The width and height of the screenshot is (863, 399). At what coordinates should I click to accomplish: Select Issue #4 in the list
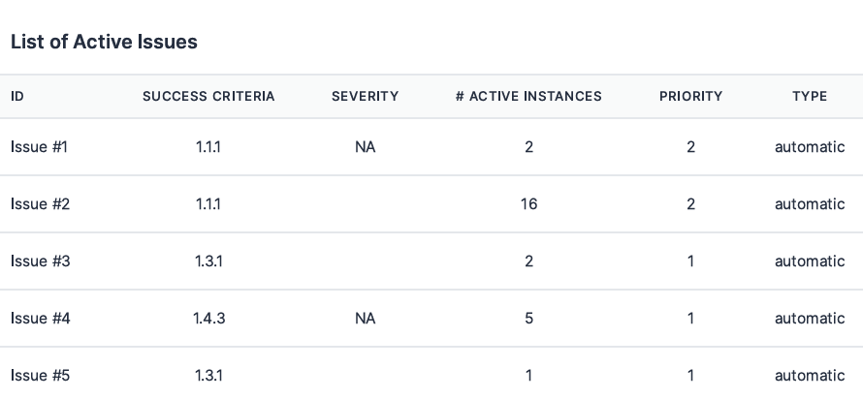[40, 319]
